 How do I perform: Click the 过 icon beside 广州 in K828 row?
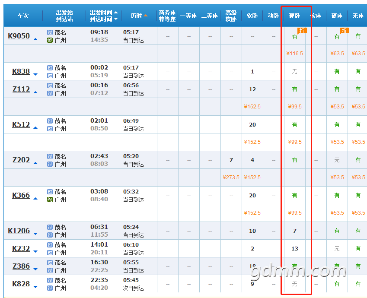tap(50, 288)
